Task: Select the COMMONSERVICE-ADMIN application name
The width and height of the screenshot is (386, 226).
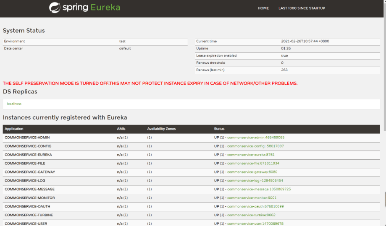Action: pyautogui.click(x=27, y=138)
